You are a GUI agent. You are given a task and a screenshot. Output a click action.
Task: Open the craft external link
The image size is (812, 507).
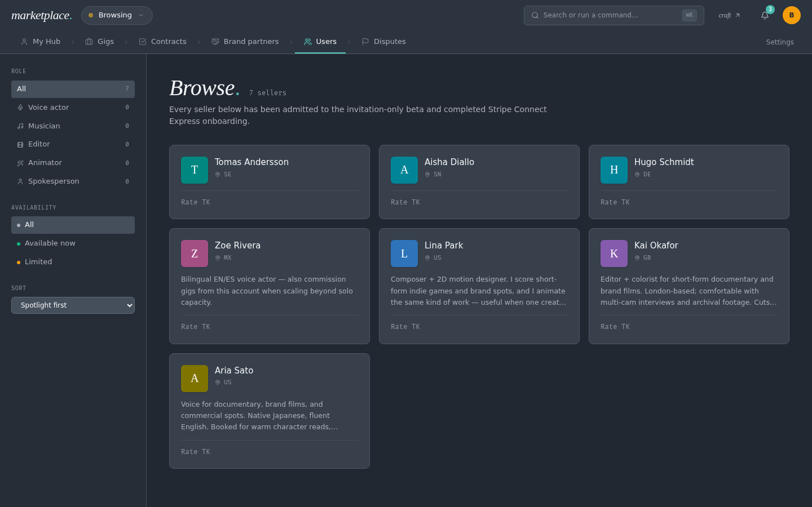tap(729, 15)
